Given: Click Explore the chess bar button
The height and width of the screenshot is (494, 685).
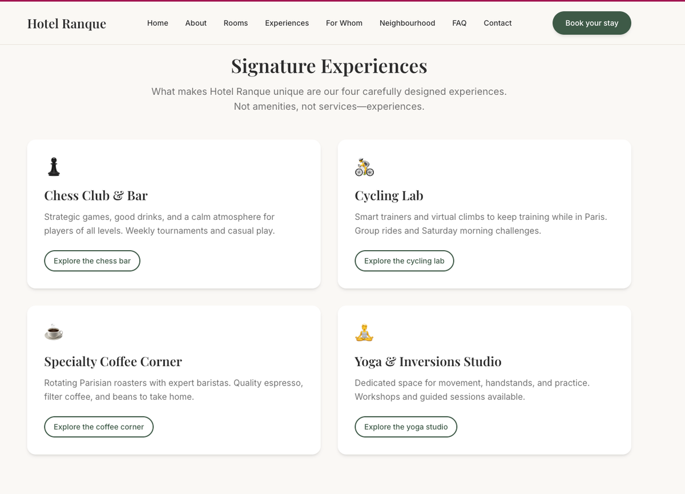Looking at the screenshot, I should tap(92, 261).
